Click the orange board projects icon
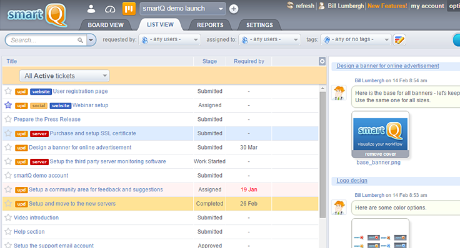The width and height of the screenshot is (460, 248). [x=129, y=9]
